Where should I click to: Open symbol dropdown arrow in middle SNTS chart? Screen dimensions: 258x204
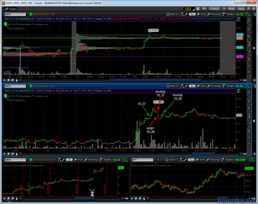[27, 86]
